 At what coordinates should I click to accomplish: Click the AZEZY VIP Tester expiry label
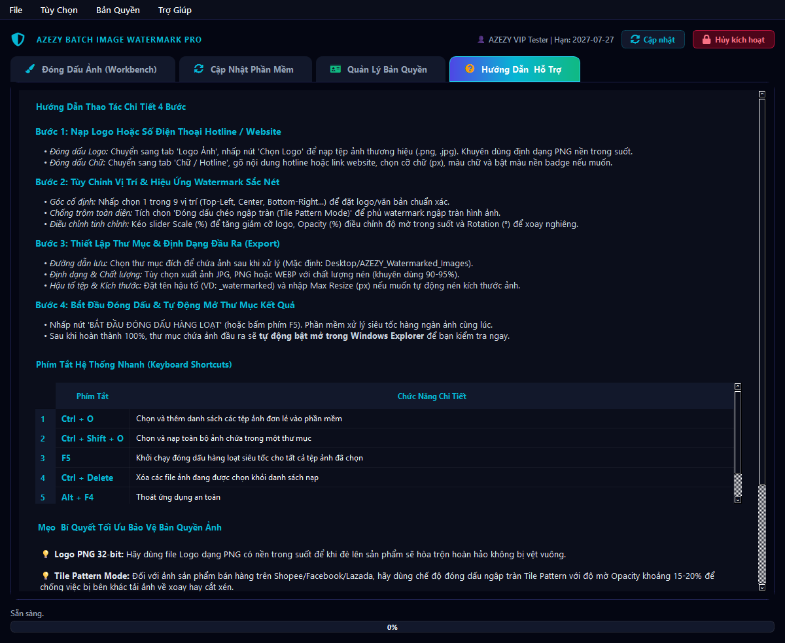[551, 39]
